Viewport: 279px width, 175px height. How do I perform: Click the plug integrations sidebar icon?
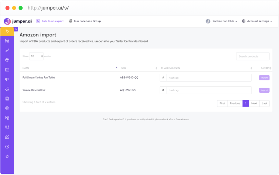(x=7, y=50)
